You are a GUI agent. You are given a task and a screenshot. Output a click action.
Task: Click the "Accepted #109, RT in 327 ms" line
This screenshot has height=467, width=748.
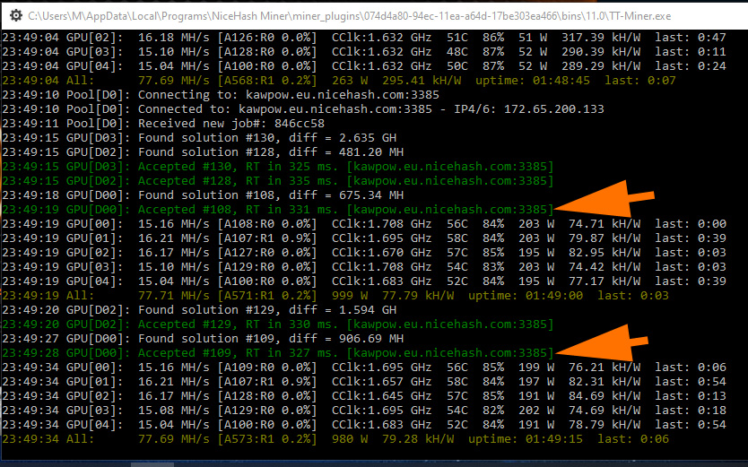tap(278, 352)
